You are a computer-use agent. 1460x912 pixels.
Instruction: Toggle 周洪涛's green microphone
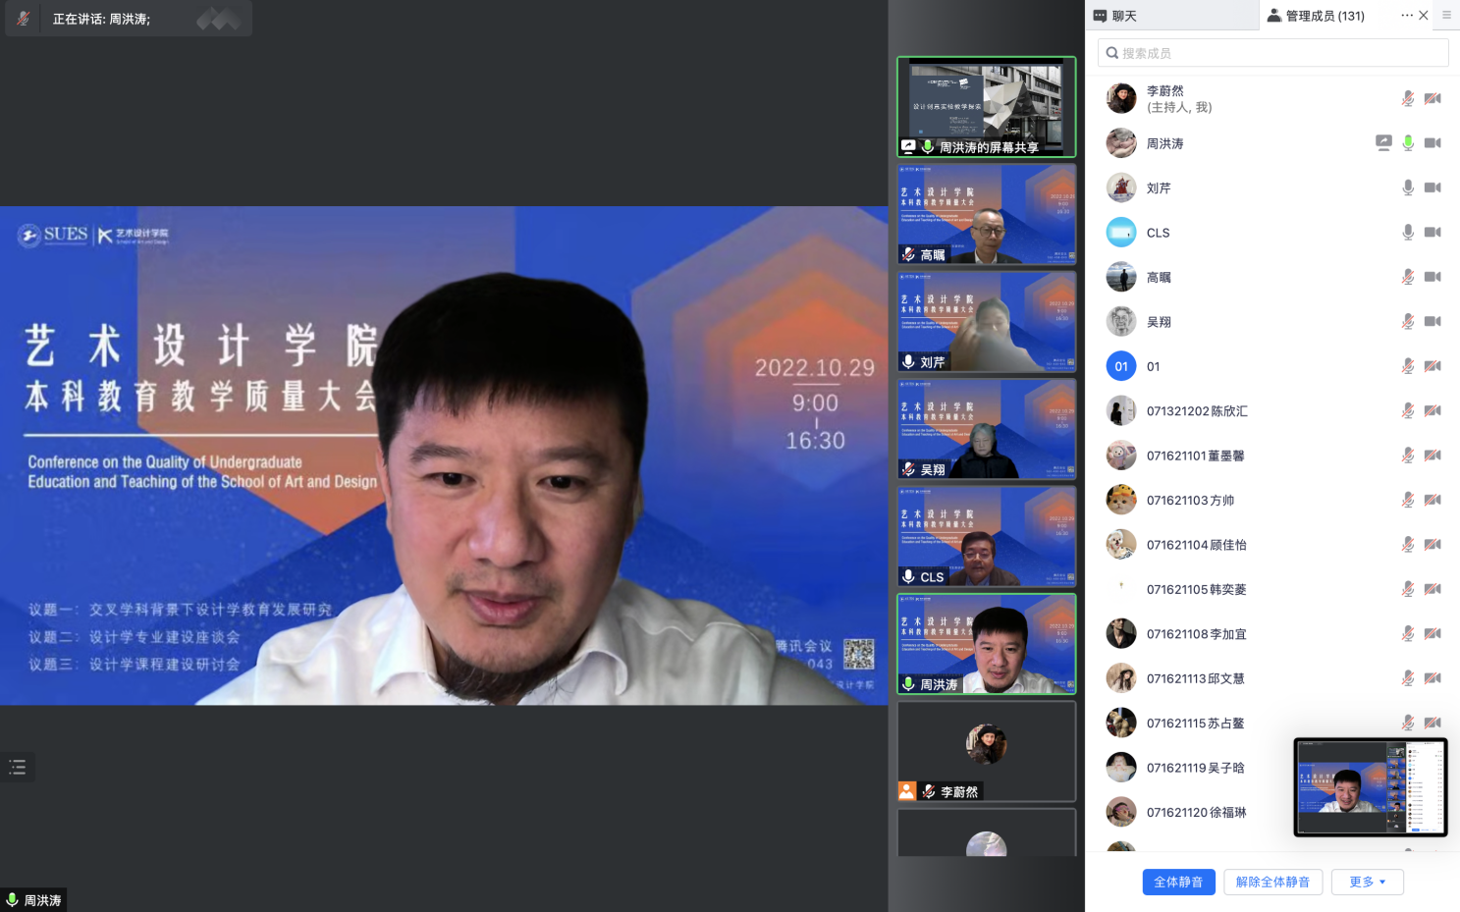pyautogui.click(x=1408, y=143)
